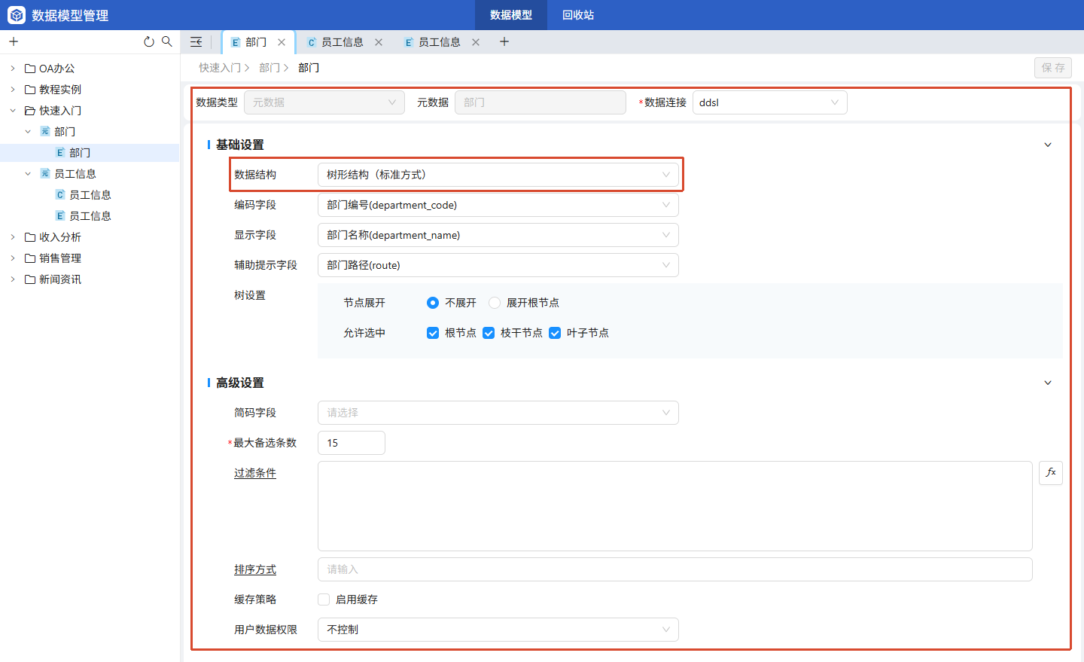
Task: Add a new item with the sidebar plus icon
Action: (x=14, y=41)
